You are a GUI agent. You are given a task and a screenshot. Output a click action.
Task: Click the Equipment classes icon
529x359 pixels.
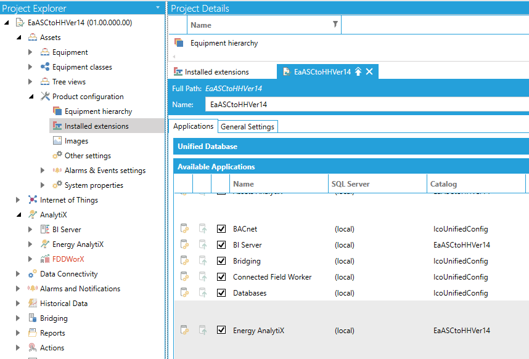[x=45, y=67]
